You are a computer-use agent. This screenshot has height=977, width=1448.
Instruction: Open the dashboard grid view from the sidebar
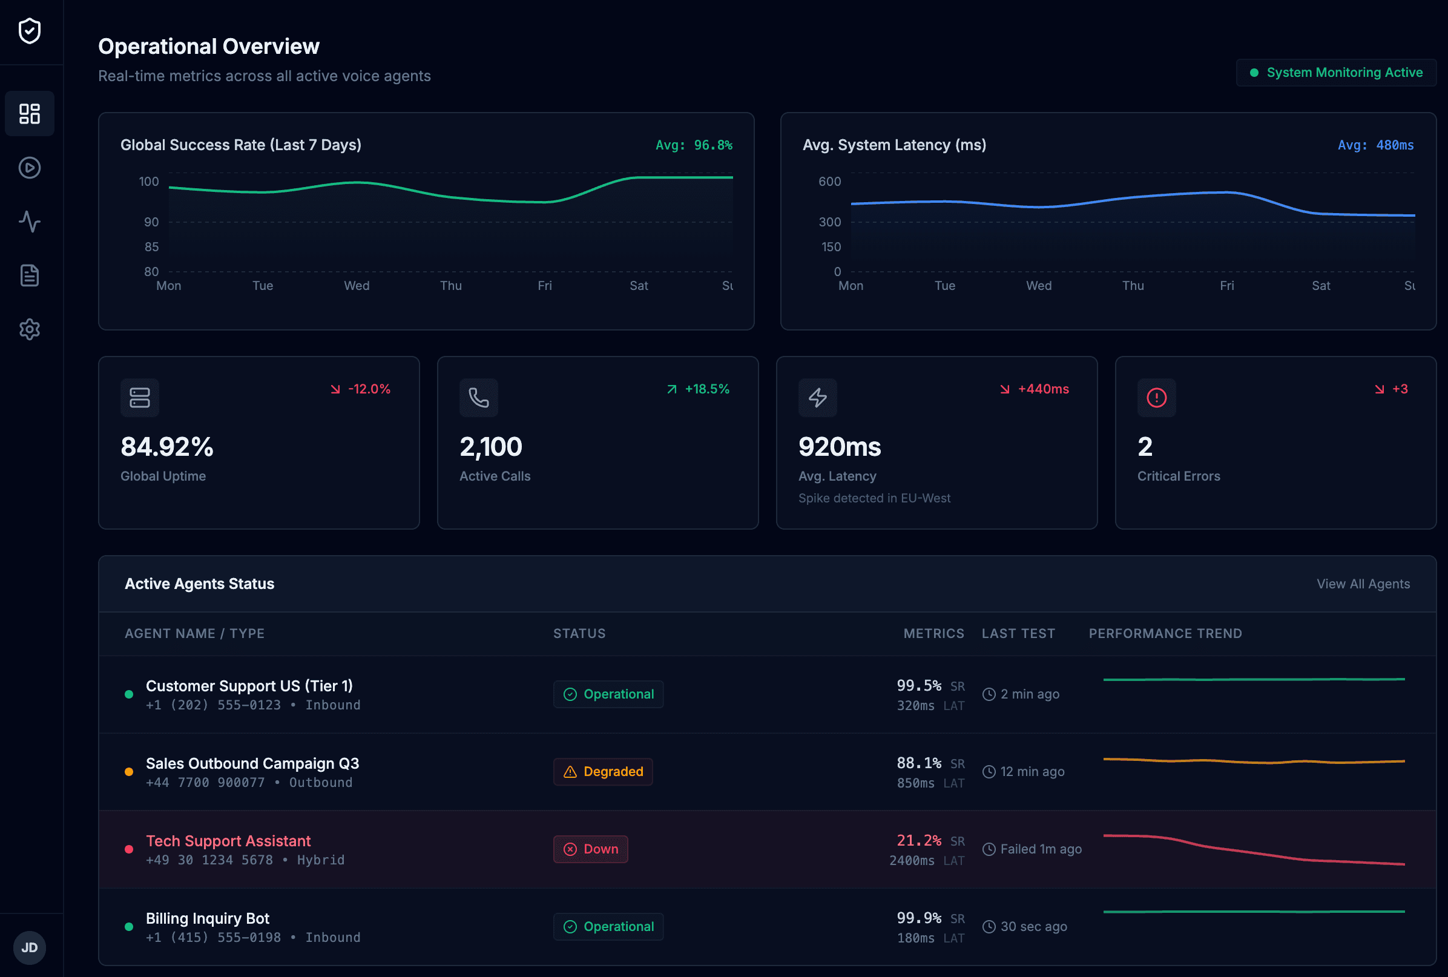tap(29, 113)
